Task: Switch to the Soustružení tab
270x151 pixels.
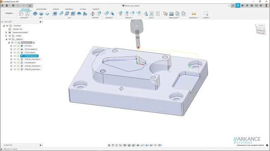Action: (41, 9)
